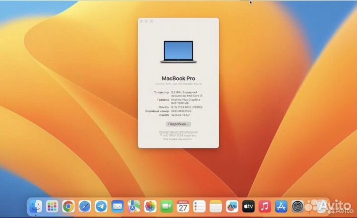Open the Notes app icon
Image resolution: width=357 pixels, height=218 pixels.
[216, 207]
